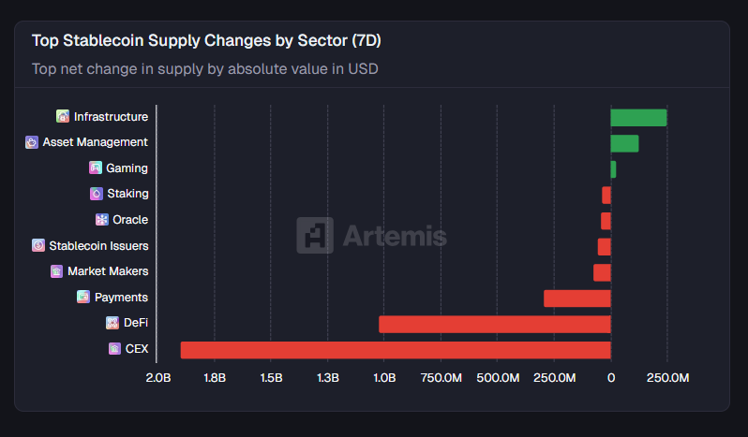Select the red CEX bar
Viewport: 748px width, 437px height.
pos(395,350)
